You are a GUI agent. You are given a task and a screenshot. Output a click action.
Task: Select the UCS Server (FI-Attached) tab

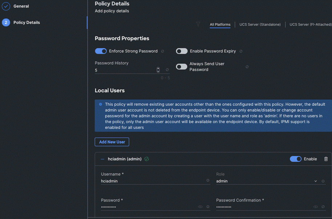coord(311,24)
